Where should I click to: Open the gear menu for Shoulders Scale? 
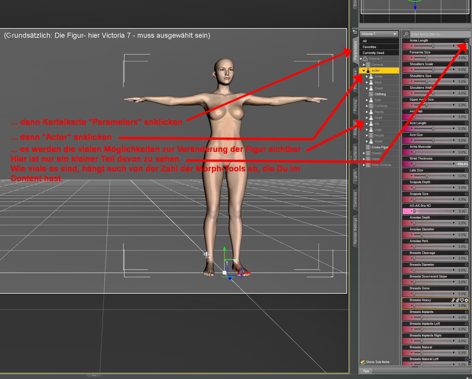pos(466,64)
